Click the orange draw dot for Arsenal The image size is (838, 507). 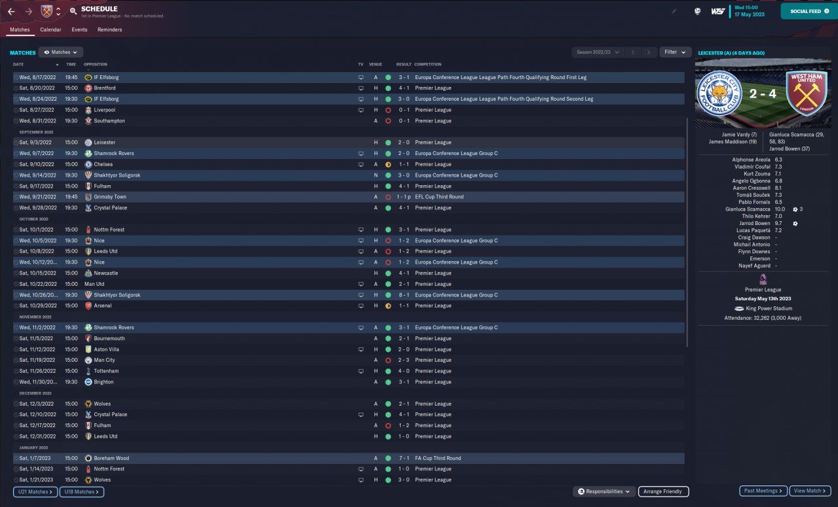click(388, 306)
